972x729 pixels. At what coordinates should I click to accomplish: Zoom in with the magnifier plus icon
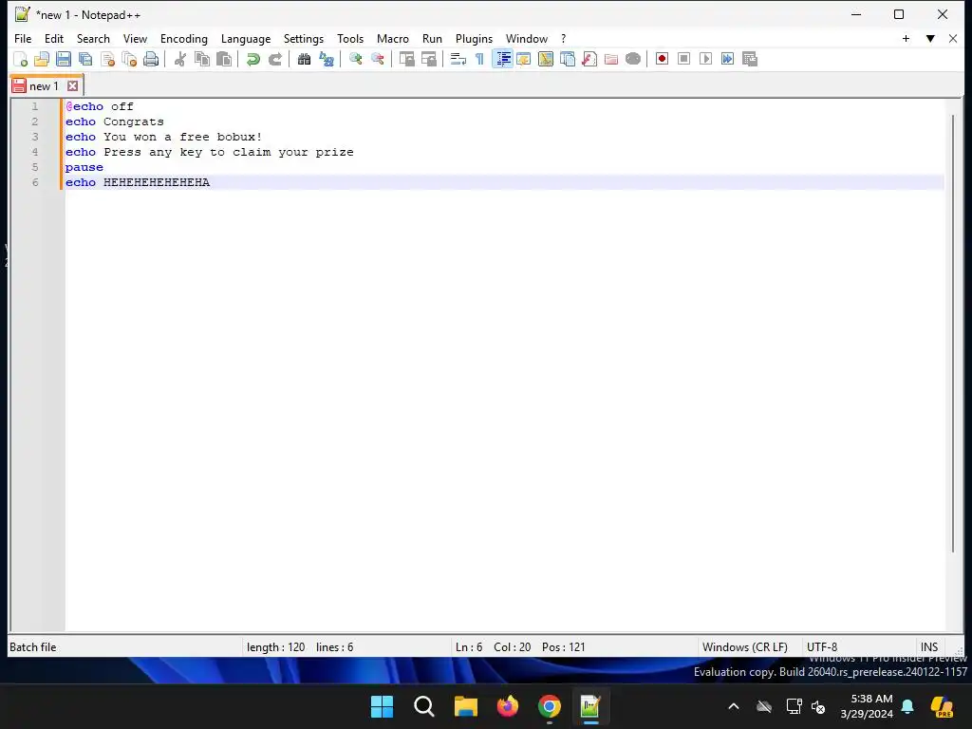[x=356, y=60]
